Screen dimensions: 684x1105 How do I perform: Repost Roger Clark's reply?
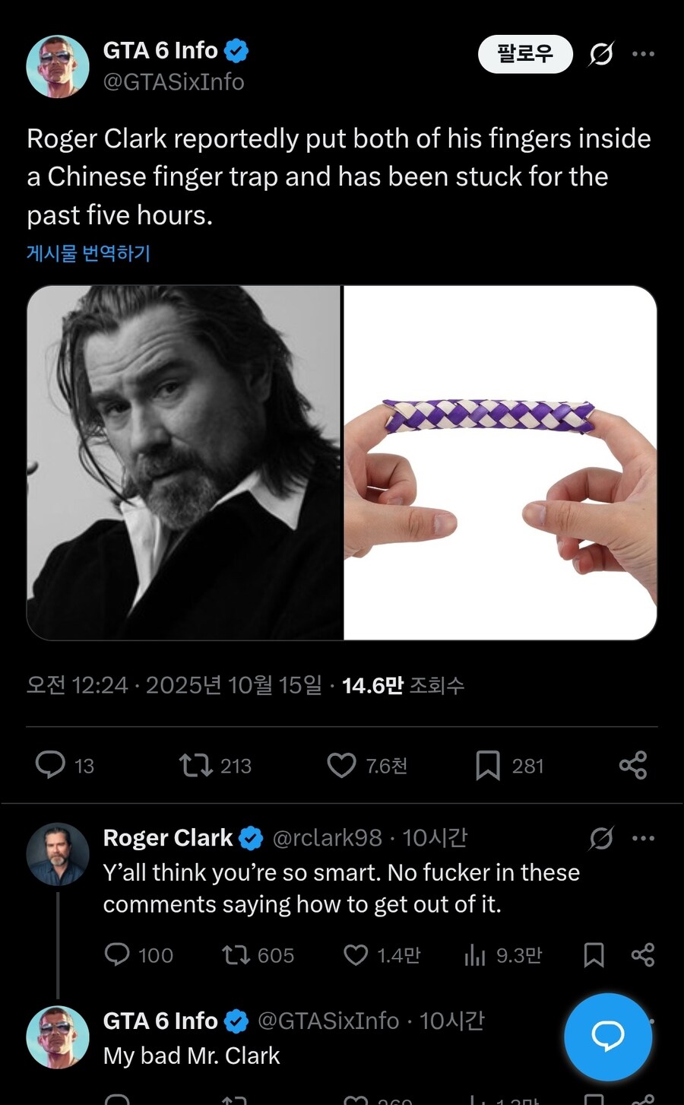click(235, 954)
